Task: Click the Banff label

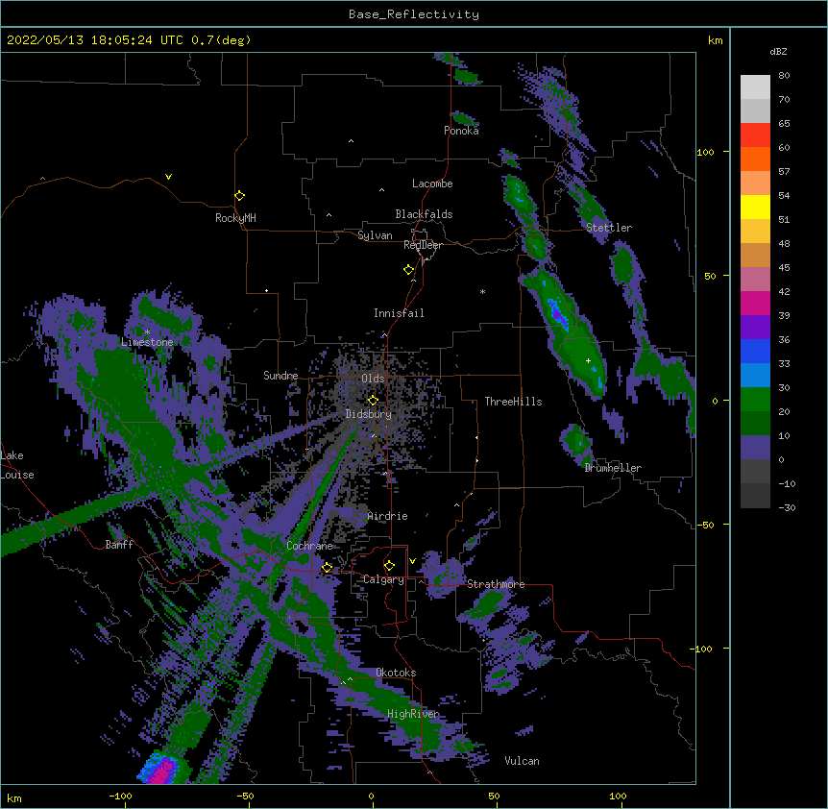Action: 119,545
